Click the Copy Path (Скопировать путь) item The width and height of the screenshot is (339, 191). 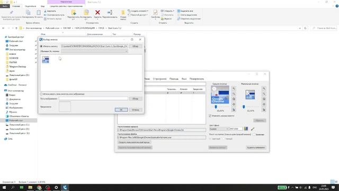[x=54, y=15]
